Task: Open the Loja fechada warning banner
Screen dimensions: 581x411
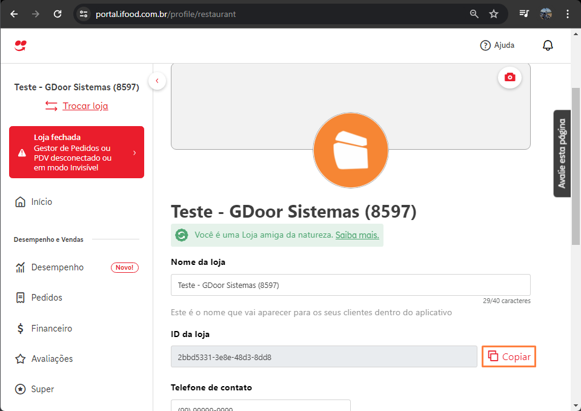Action: pyautogui.click(x=77, y=152)
